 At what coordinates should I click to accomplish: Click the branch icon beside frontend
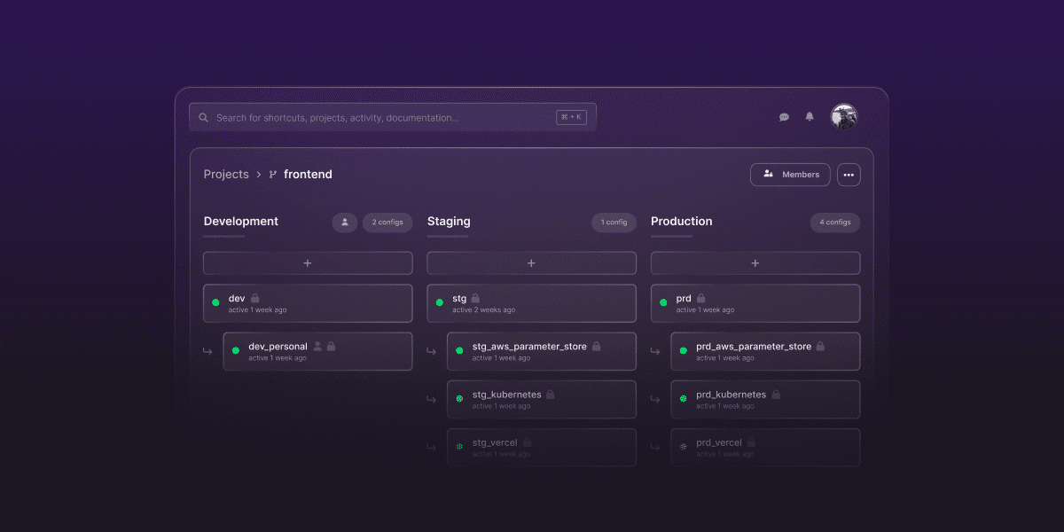point(273,175)
